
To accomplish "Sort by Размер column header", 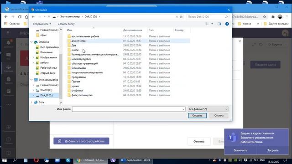I will click(x=179, y=30).
